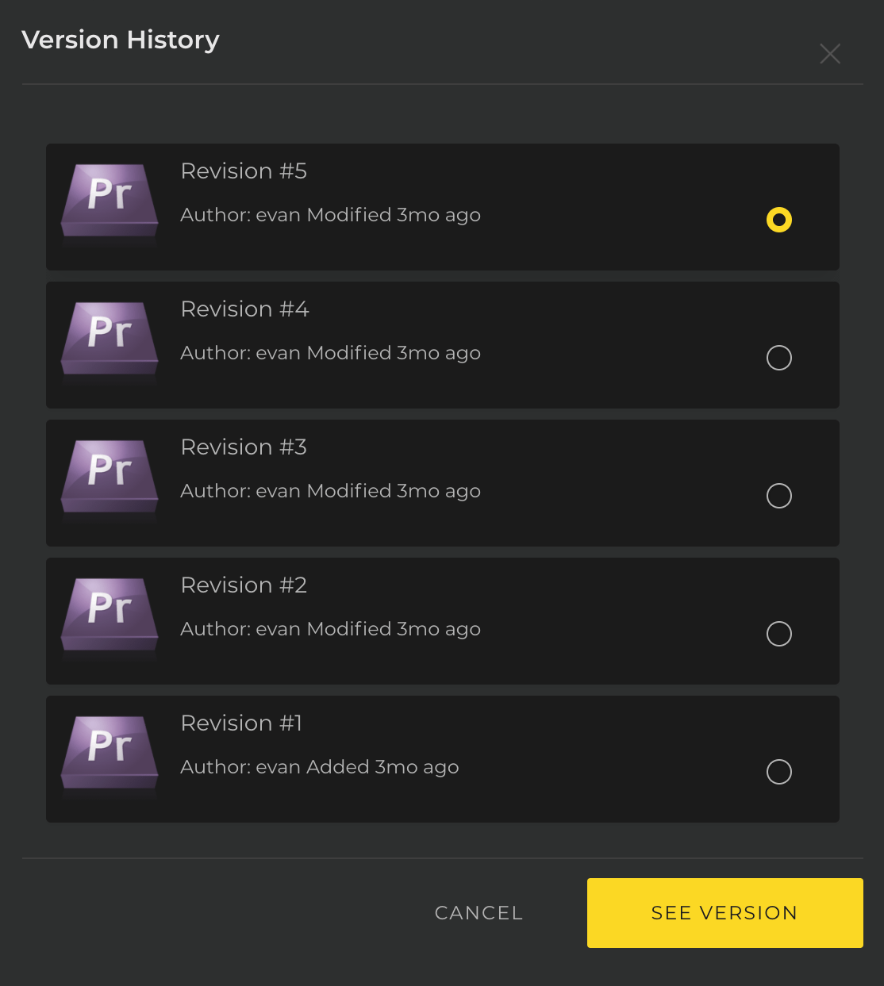Pick the Revision #2 radio button
The width and height of the screenshot is (884, 986).
click(x=779, y=634)
